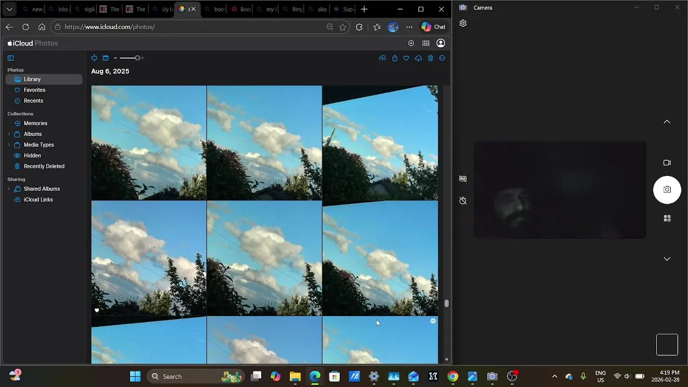Click the share icon in Photos toolbar
The width and height of the screenshot is (688, 387).
point(395,58)
